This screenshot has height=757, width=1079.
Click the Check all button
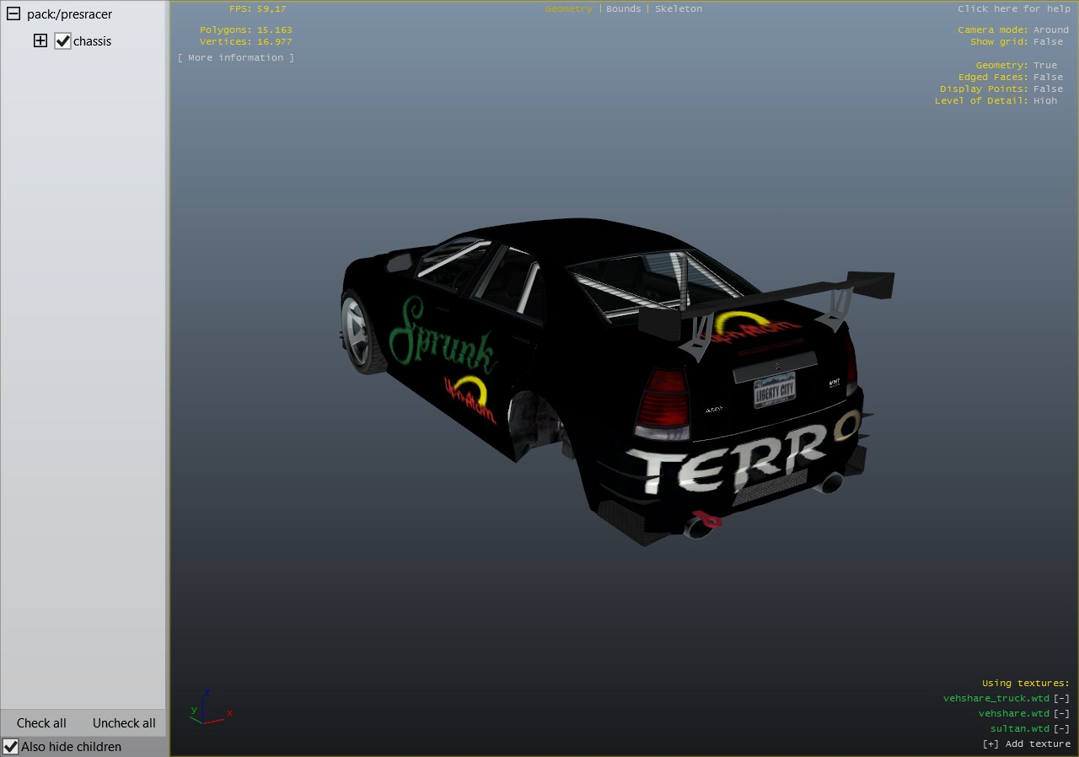[41, 723]
